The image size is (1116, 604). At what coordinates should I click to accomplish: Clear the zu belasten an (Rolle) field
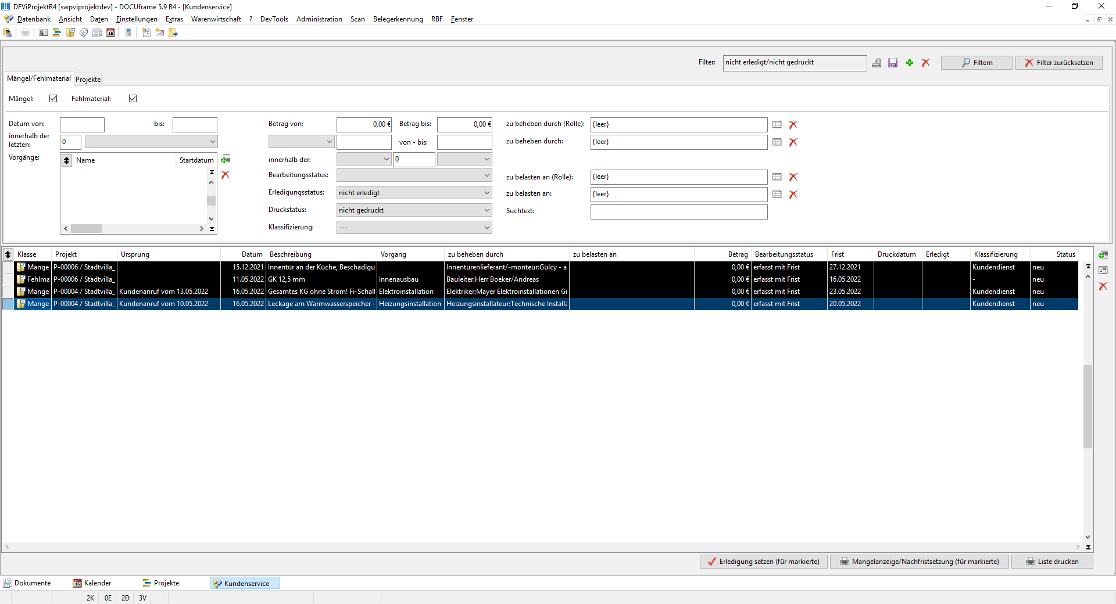point(793,177)
